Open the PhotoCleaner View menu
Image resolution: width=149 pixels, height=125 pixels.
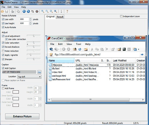16,7
